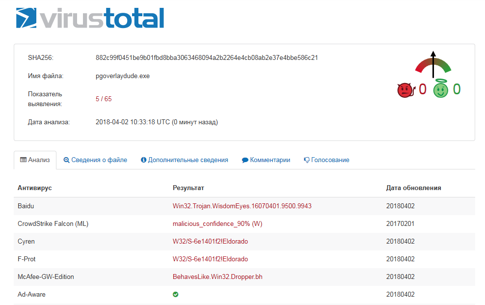Click the info icon beside Дополнительные сведения

pos(143,160)
